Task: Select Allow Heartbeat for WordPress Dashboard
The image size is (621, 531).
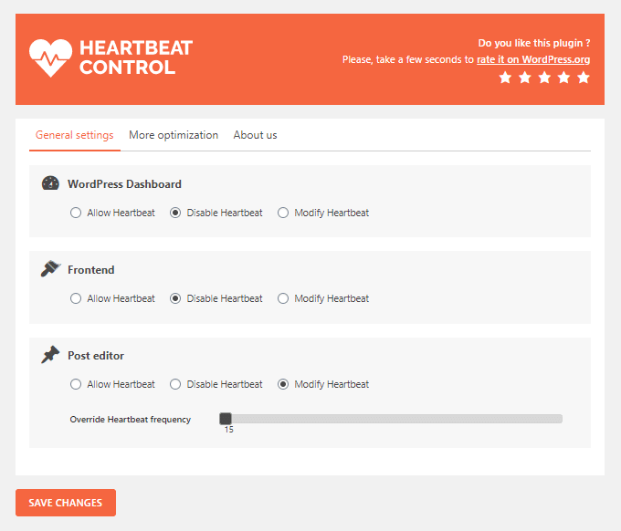Action: tap(76, 213)
